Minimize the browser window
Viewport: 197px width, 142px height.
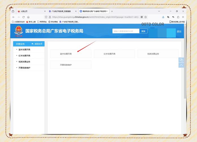[x=170, y=11]
